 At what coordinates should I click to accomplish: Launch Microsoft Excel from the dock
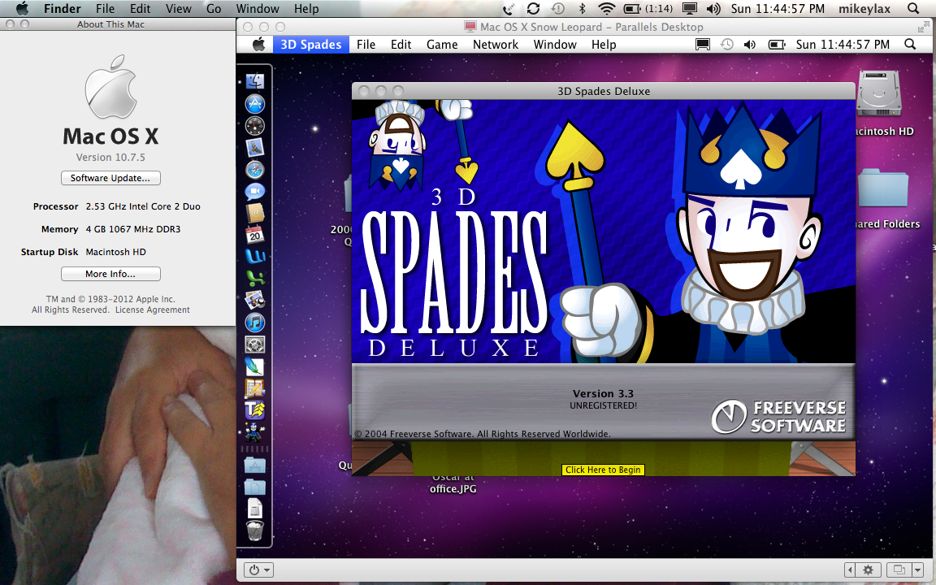point(255,278)
